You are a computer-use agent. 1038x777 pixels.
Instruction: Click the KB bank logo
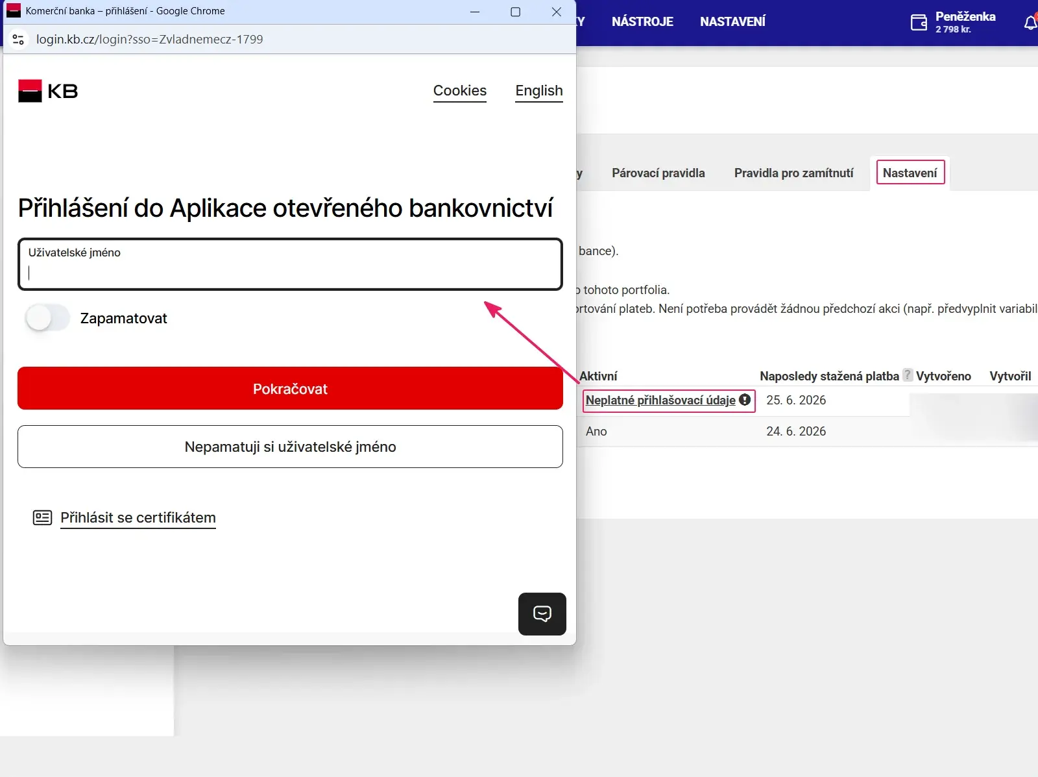(x=48, y=91)
